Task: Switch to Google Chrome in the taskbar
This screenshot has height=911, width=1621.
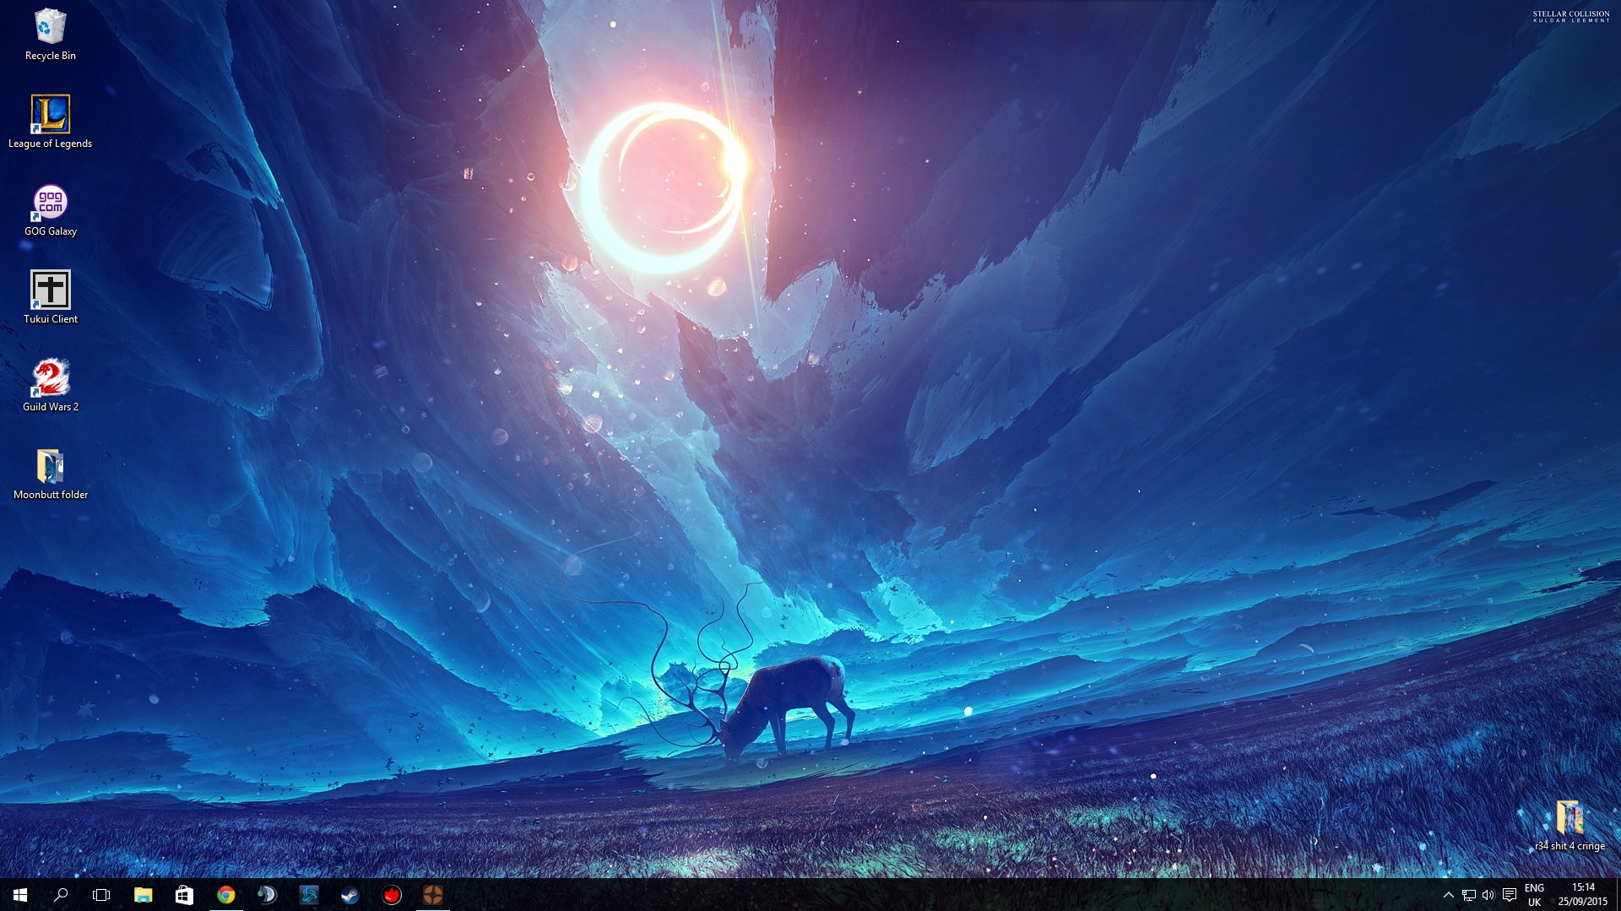Action: tap(225, 895)
